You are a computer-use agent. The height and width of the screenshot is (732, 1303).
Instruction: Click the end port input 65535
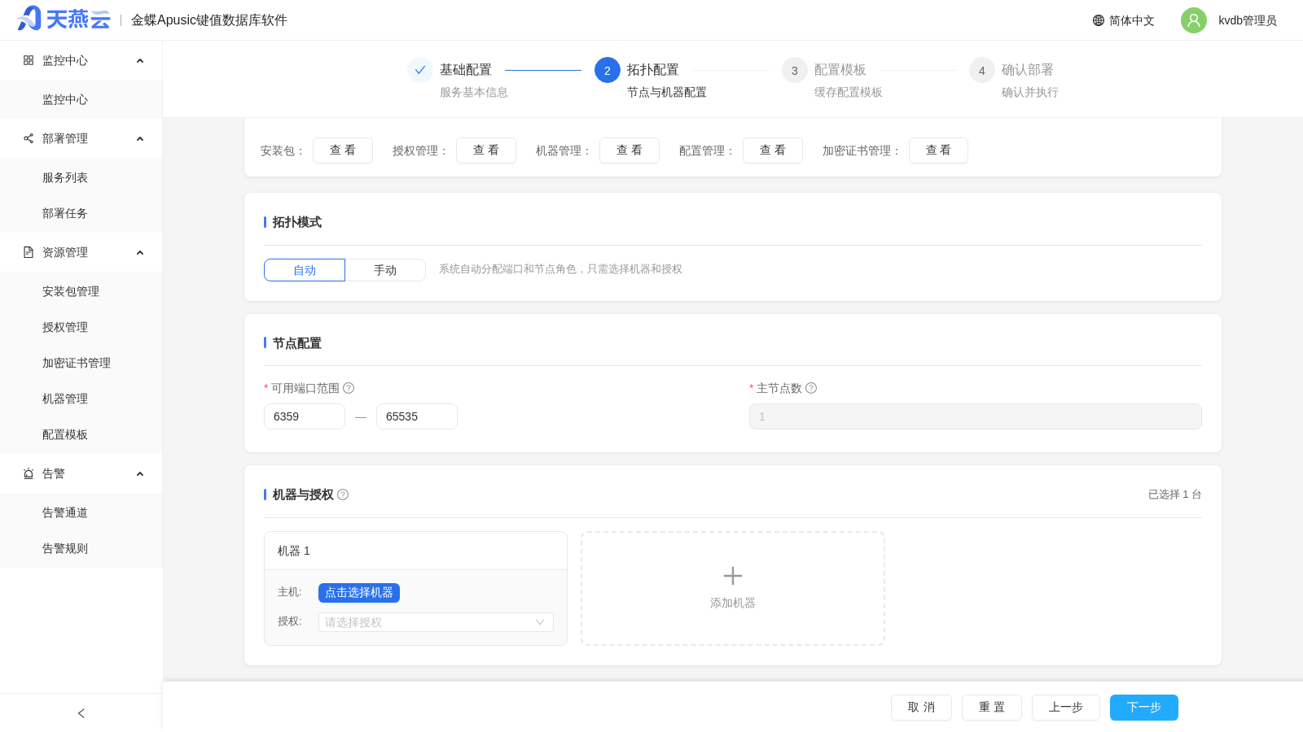point(417,416)
